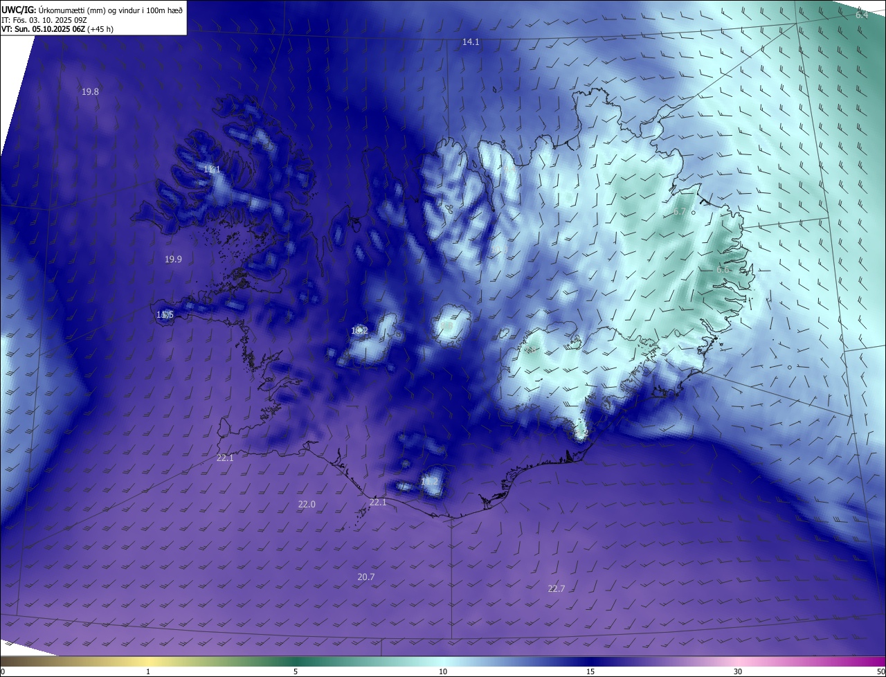Click the 11.1 value over the Westfjords

pos(212,170)
